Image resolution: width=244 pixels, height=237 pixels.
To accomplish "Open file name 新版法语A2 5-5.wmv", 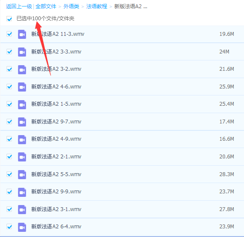I will point(56,174).
